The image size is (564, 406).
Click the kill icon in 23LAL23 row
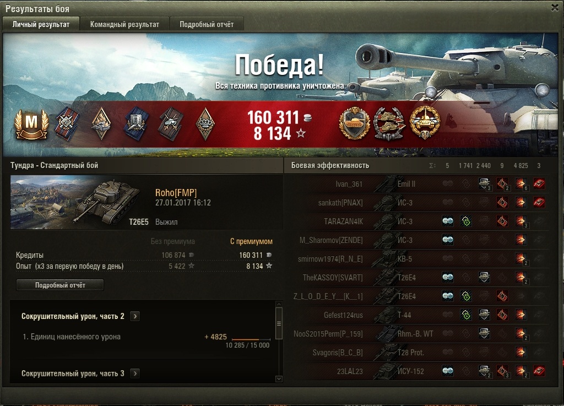pos(539,371)
